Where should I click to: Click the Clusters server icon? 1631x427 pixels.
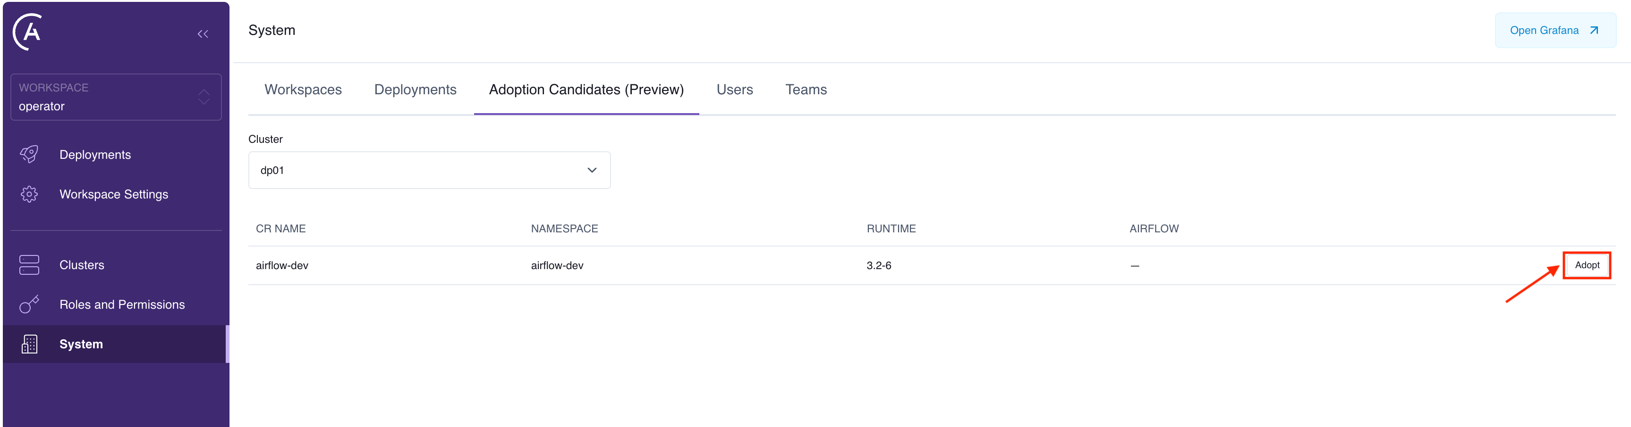[29, 265]
